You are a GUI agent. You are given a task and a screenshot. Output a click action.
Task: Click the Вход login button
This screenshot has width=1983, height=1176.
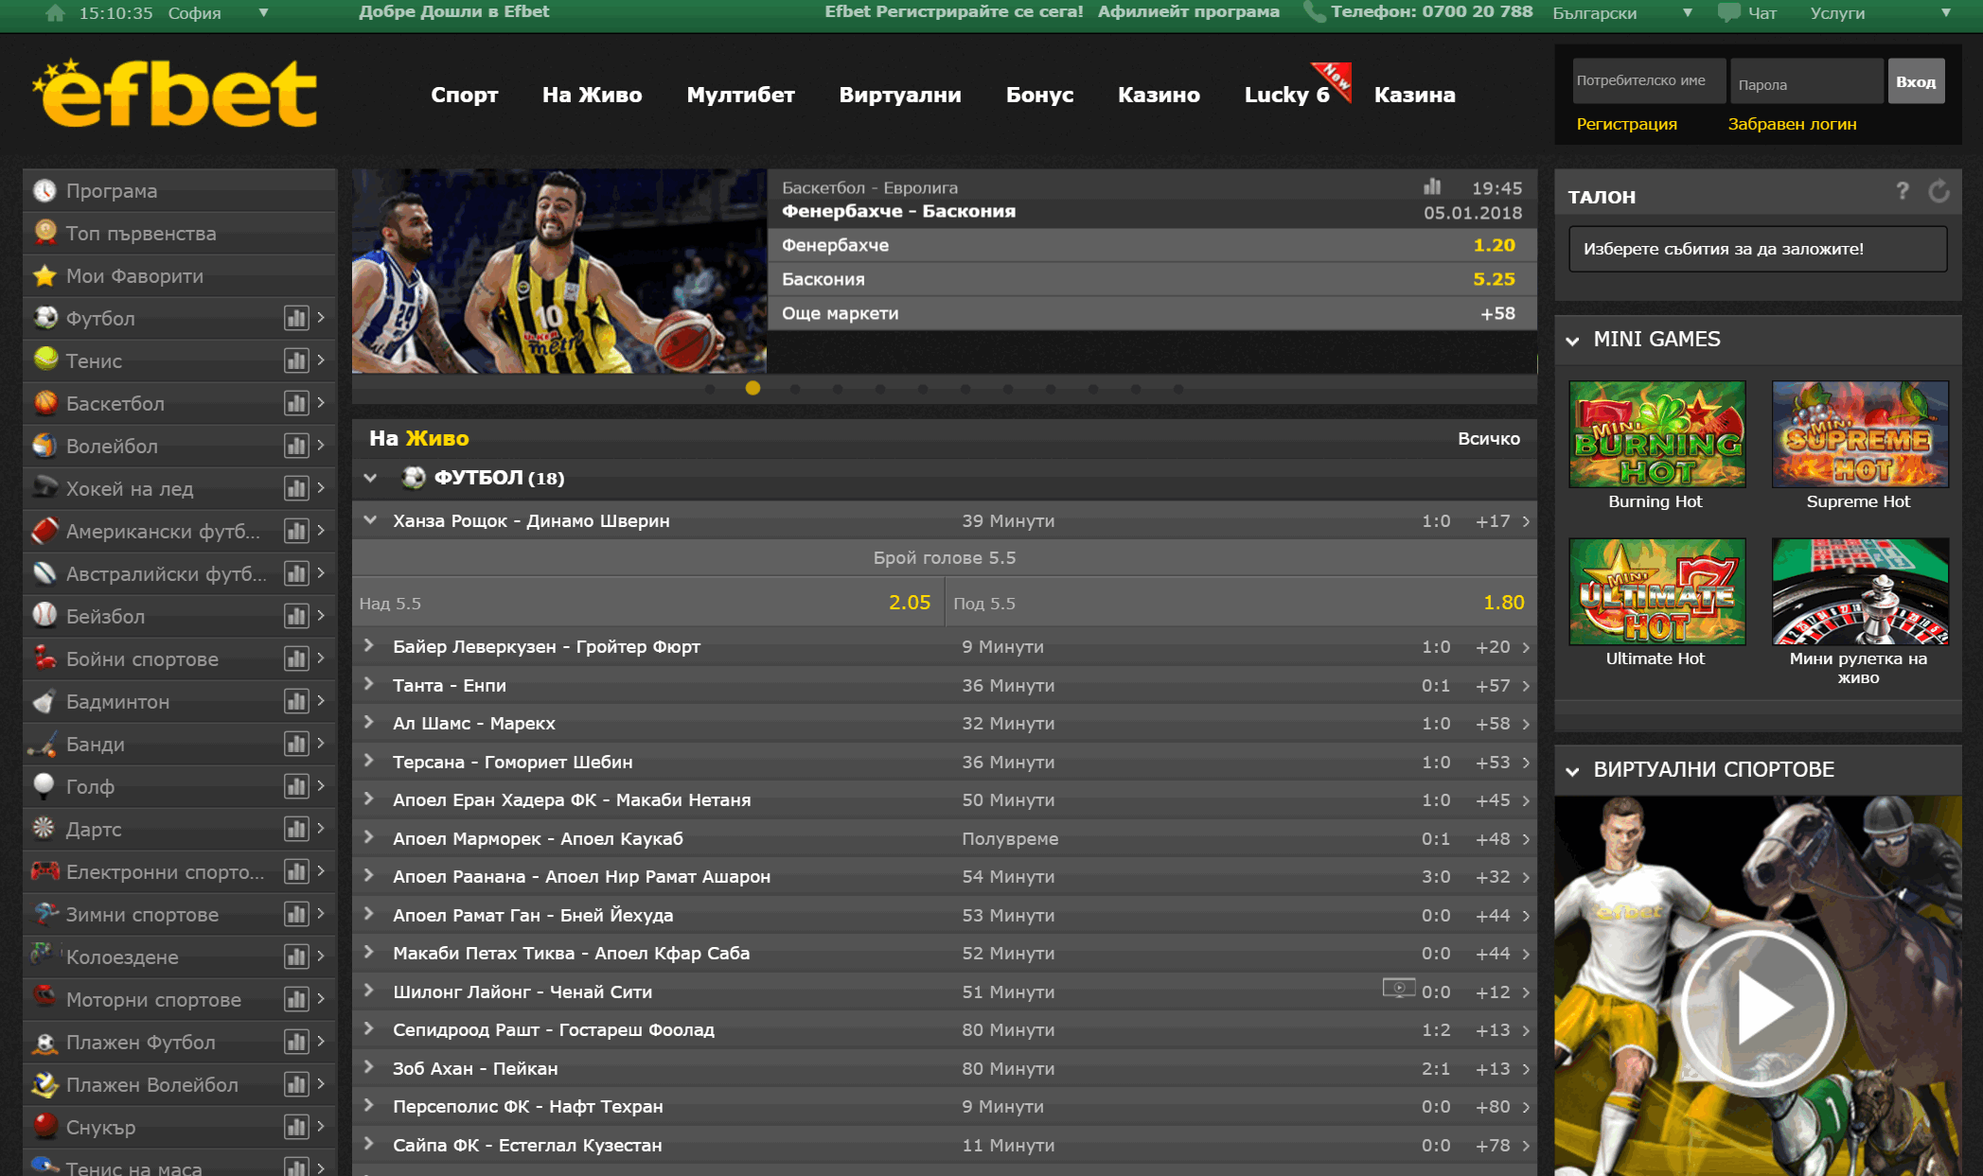click(x=1916, y=81)
